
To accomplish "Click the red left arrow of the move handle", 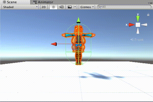I will 54,44.
